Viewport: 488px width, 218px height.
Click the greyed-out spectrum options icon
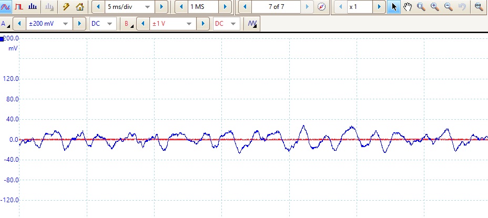(x=49, y=6)
